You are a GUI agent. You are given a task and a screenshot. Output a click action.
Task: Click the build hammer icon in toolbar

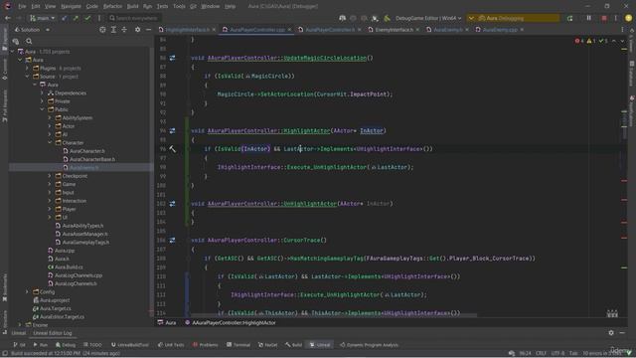(x=388, y=18)
